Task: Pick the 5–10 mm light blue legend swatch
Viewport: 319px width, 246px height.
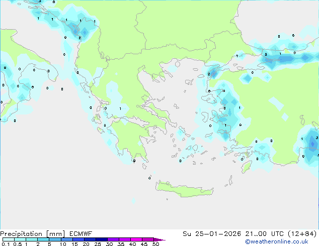Action: [55, 239]
